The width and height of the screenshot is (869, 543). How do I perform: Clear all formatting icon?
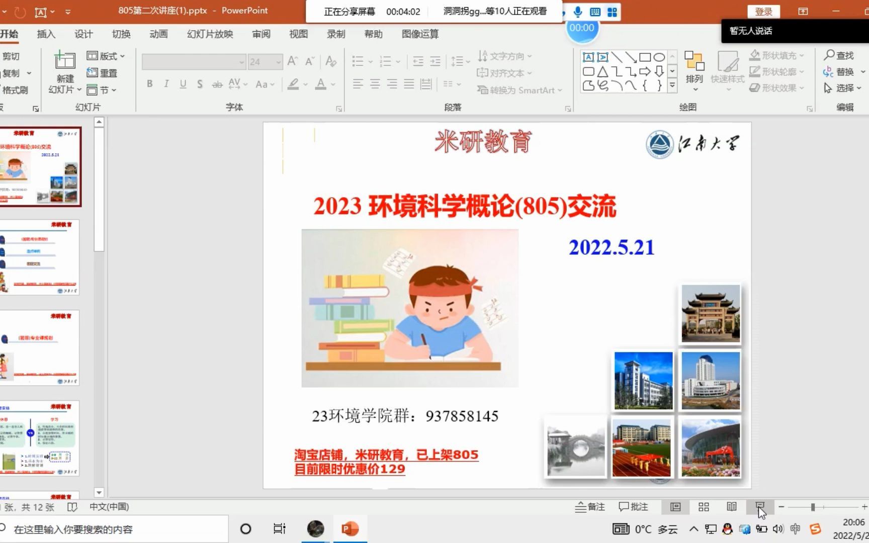pyautogui.click(x=330, y=61)
